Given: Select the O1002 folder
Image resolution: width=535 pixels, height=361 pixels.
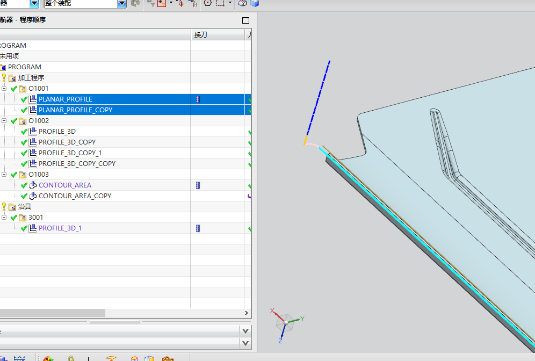Looking at the screenshot, I should tap(39, 121).
